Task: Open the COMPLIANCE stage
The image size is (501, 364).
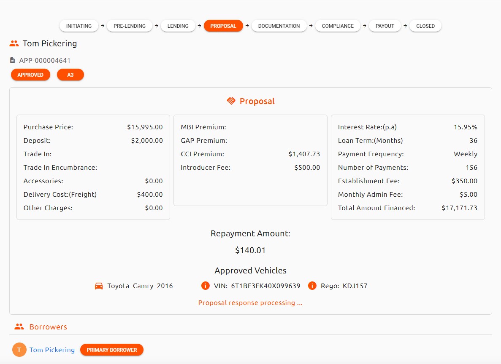Action: coord(338,26)
